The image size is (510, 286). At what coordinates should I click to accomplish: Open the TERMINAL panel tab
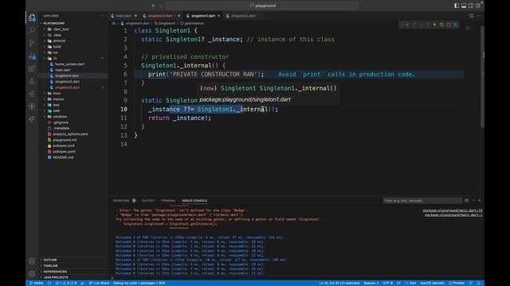(168, 201)
